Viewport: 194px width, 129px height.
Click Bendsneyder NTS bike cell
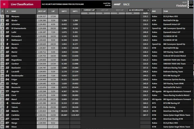point(157,76)
